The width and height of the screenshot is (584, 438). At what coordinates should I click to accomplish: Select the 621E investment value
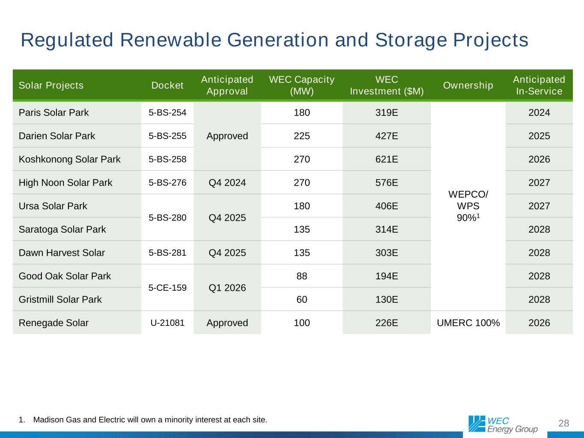[x=387, y=159]
